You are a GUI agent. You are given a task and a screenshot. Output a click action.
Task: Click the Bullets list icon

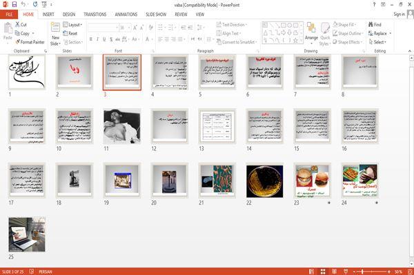pos(160,28)
